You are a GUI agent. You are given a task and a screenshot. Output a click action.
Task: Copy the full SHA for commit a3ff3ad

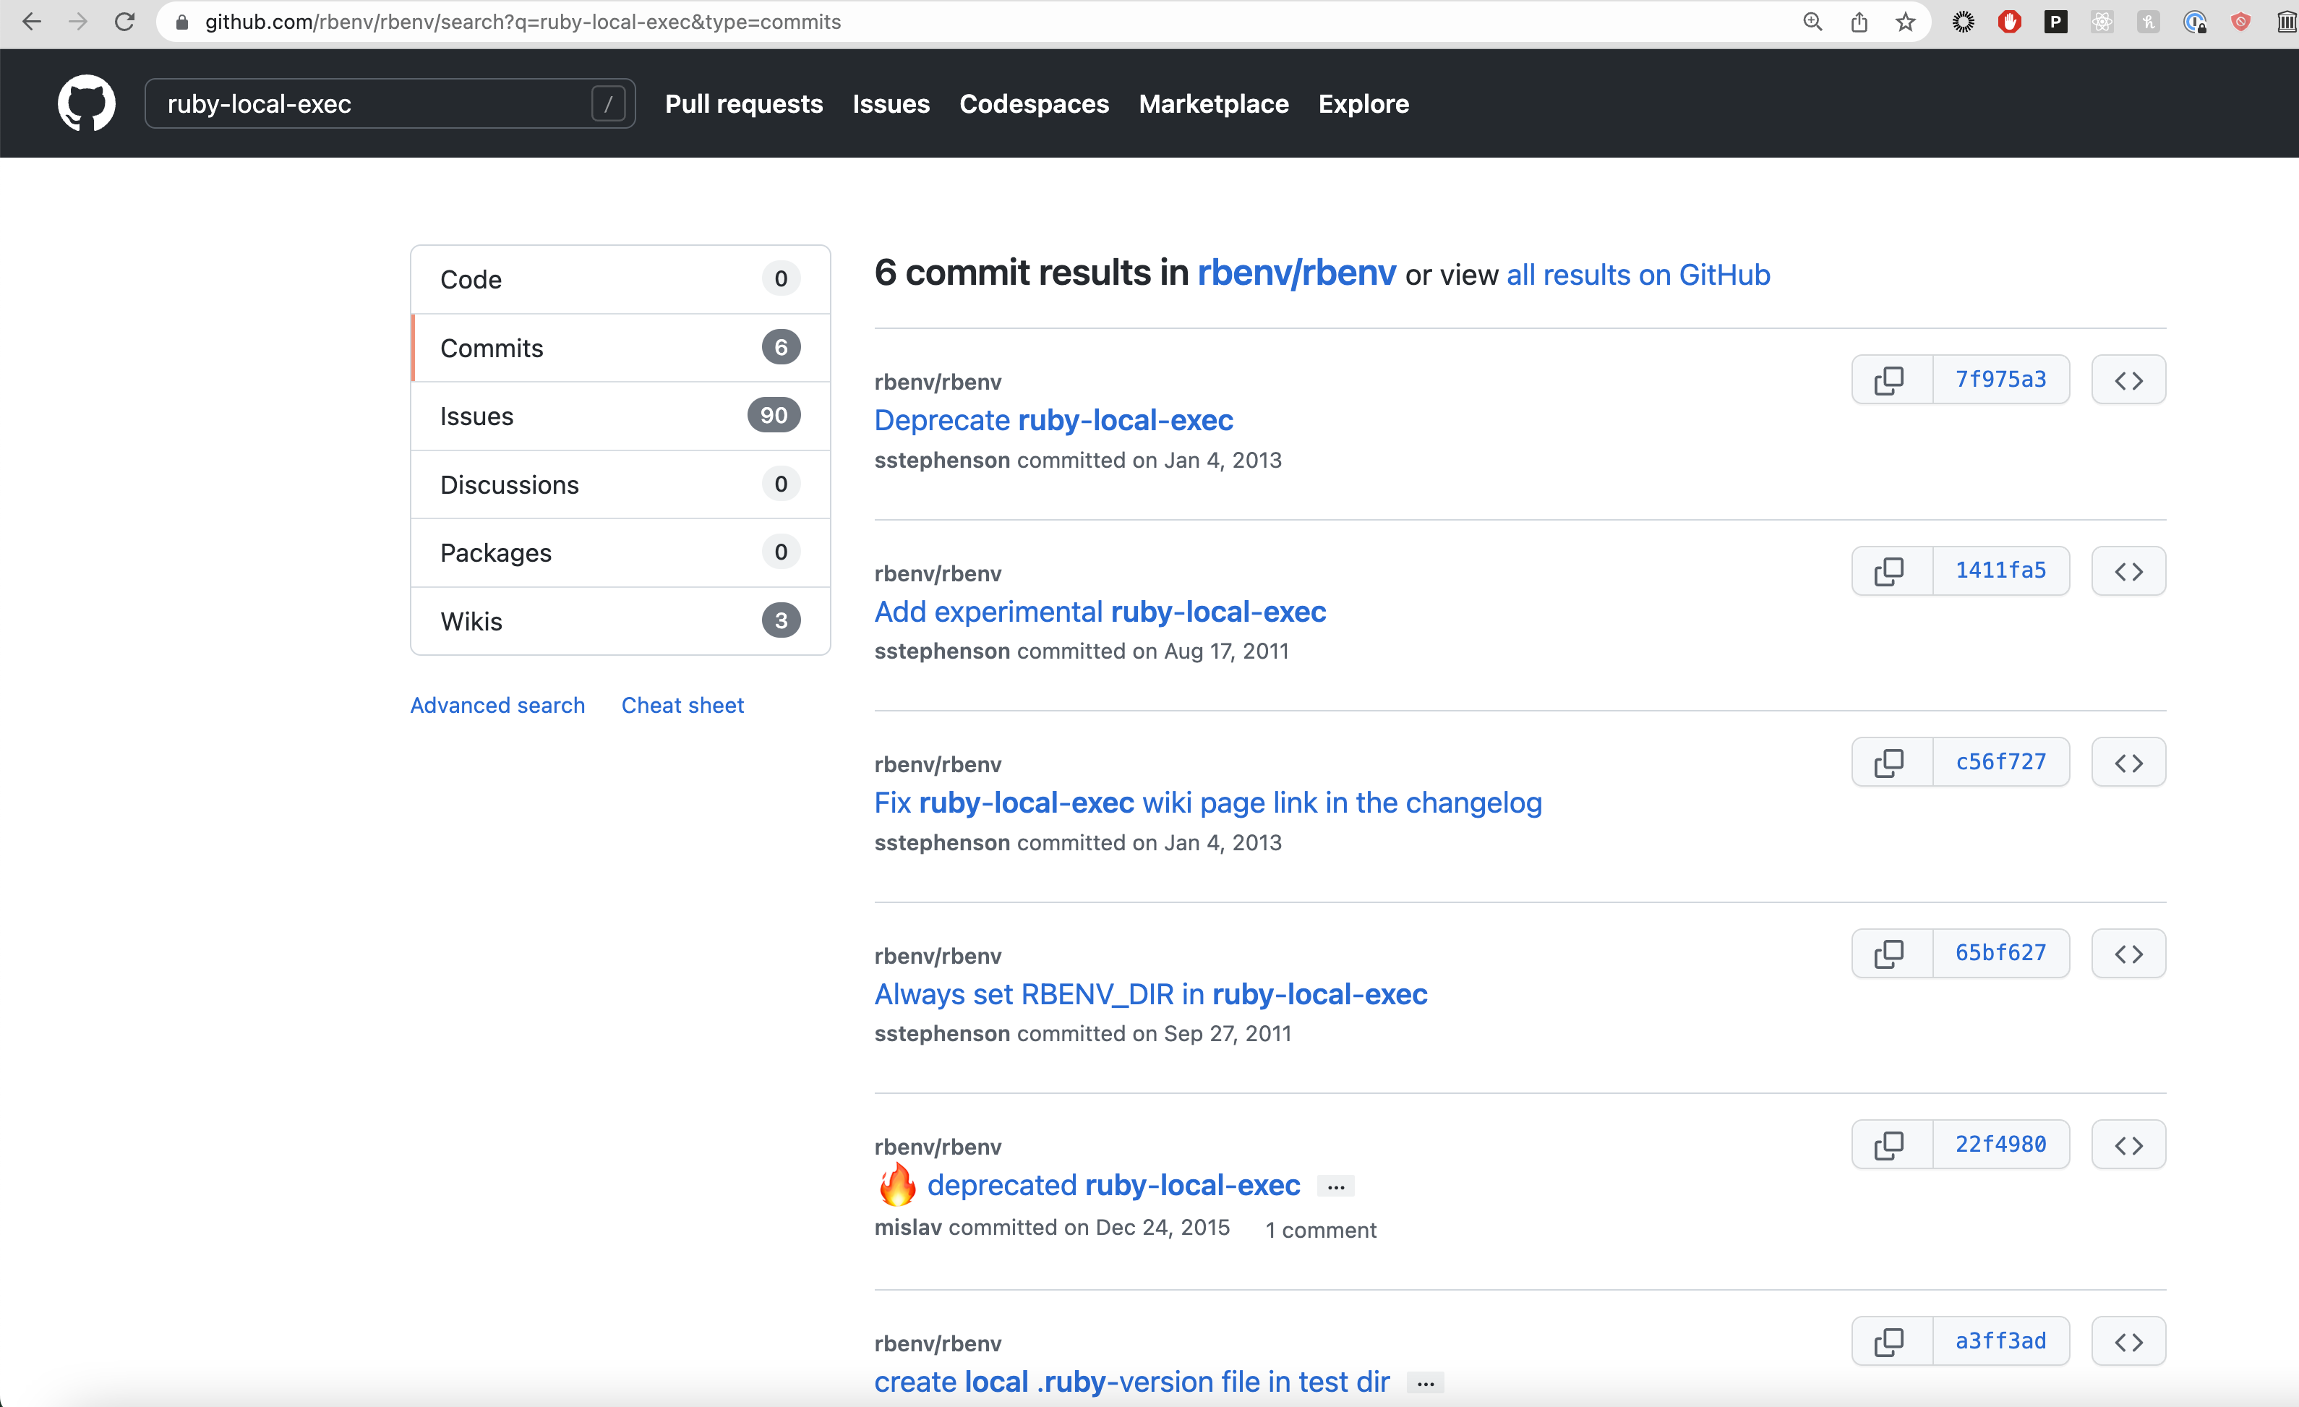point(1891,1342)
